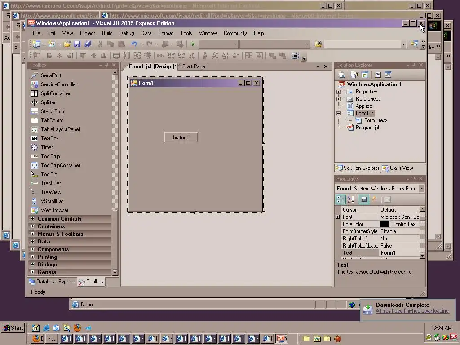Screen dimensions: 460x345
Task: Click View Designer icon in Solution Explorer
Action: pyautogui.click(x=388, y=75)
